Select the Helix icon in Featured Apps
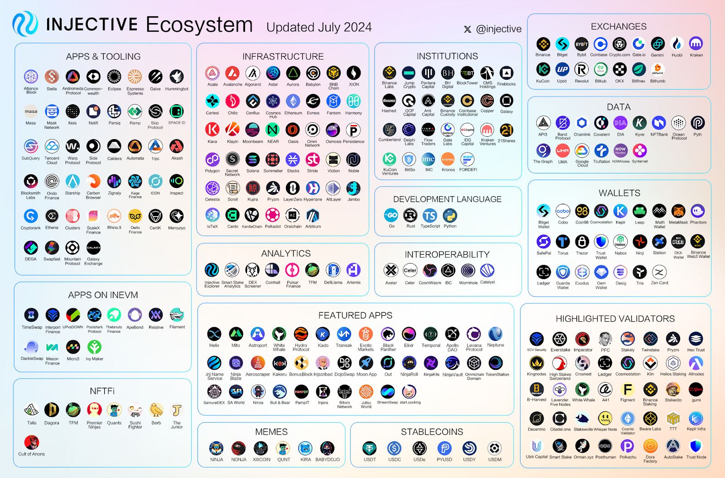Screen dimensions: 725x478 pos(214,334)
